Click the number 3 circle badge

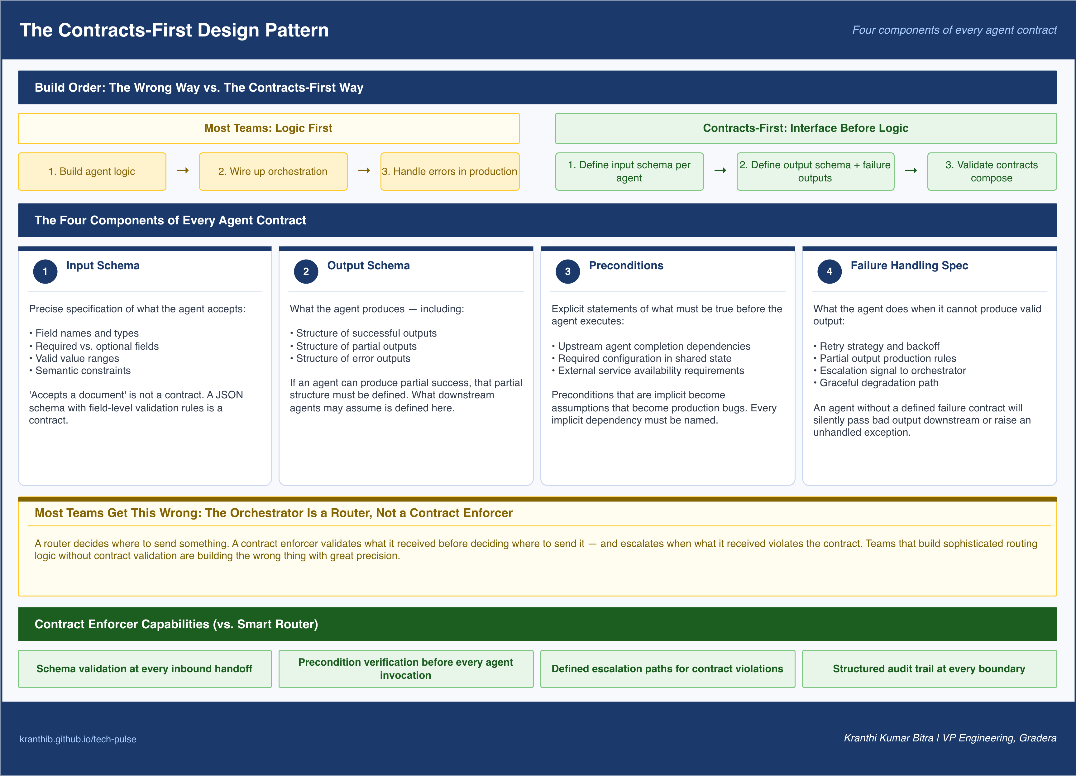click(568, 271)
